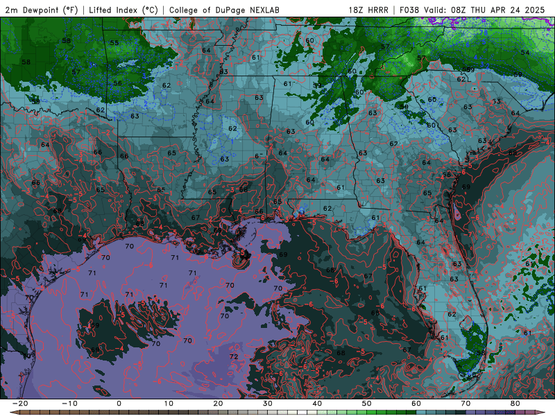Click the "60" label on the color scale legend
Image resolution: width=555 pixels, height=416 pixels.
coord(416,404)
